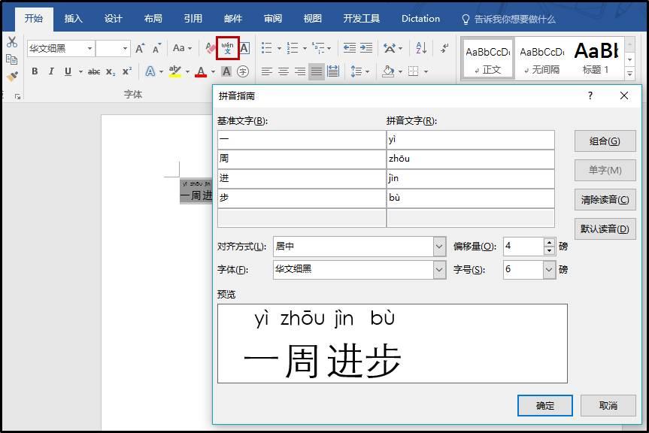Open the 审阅 ribbon tab
The width and height of the screenshot is (649, 433).
pos(272,19)
